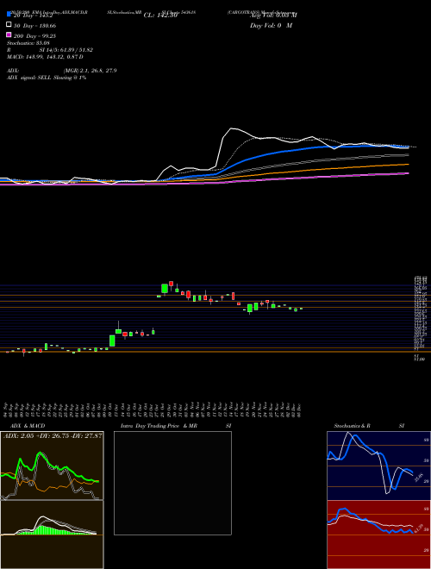Screen dimensions: 431x569
Task: Click the tallest green candlestick near chart peak
Action: (165, 289)
